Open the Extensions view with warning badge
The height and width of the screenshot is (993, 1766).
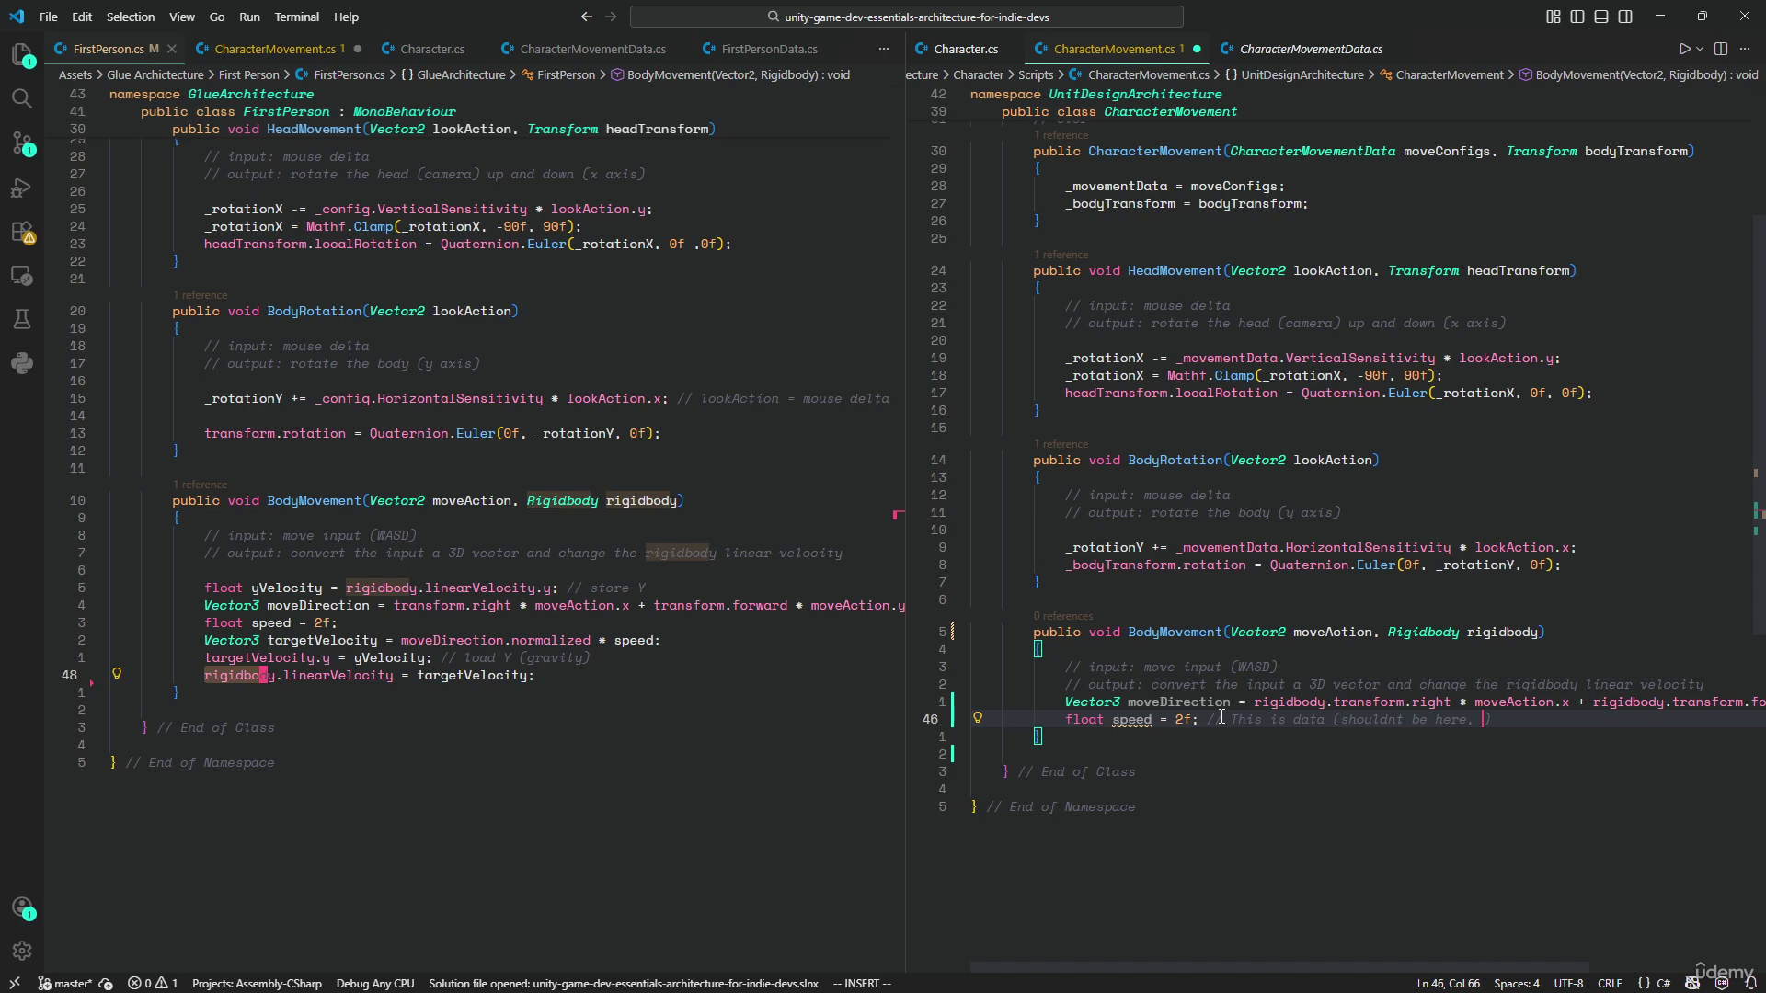(22, 232)
